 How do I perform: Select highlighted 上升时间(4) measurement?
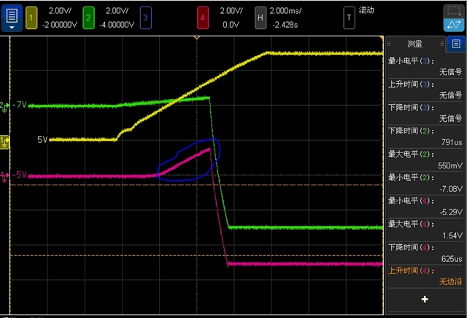425,276
